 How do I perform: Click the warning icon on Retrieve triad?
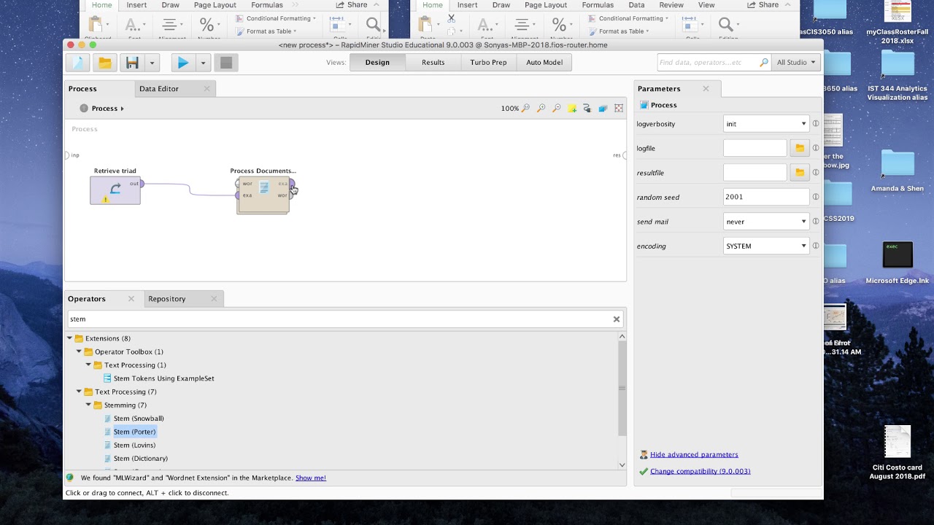click(106, 199)
